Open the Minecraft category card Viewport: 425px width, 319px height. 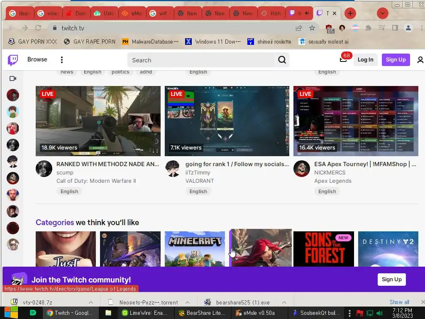[195, 249]
